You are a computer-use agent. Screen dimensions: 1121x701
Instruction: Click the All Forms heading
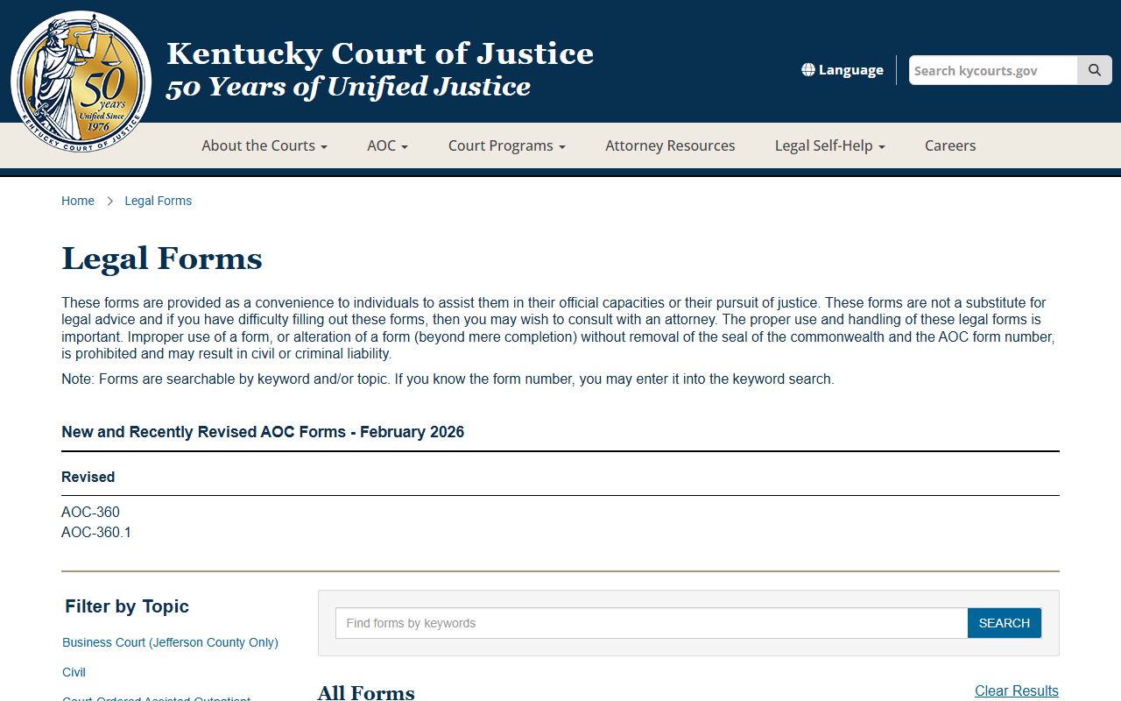366,692
